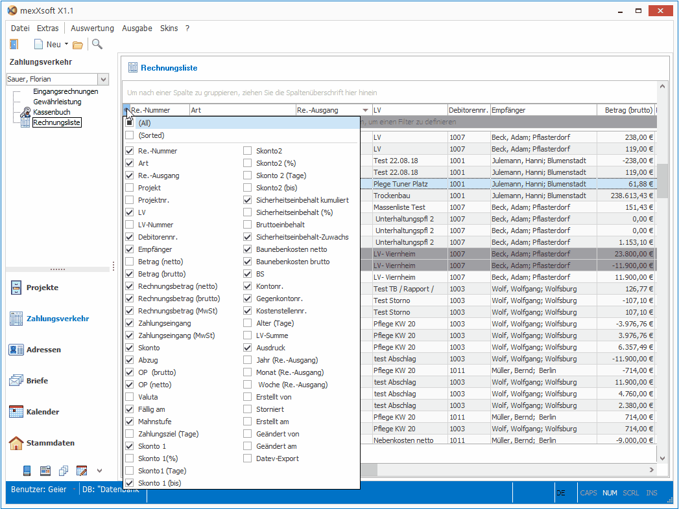
Task: Enable the Projekt column checkbox
Action: (130, 188)
